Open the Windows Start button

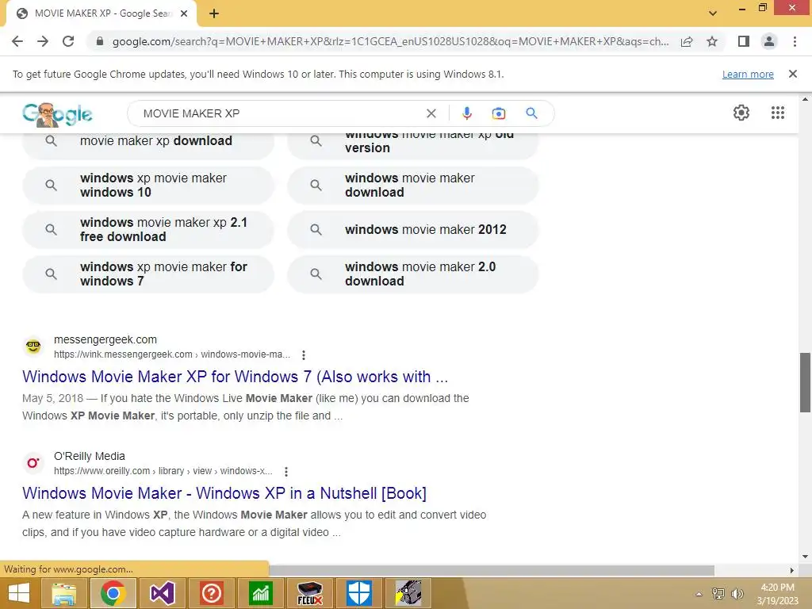click(x=19, y=593)
